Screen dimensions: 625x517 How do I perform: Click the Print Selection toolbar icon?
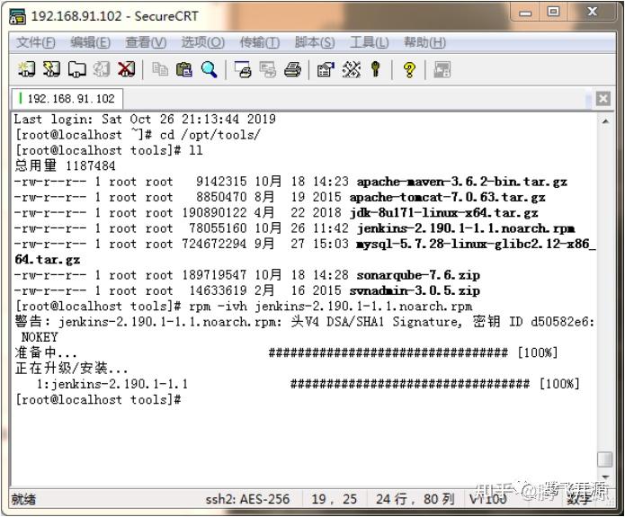click(x=267, y=69)
